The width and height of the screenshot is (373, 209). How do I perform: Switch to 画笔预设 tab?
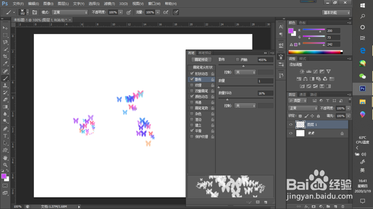[204, 53]
